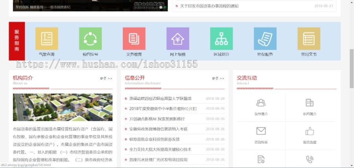The image size is (354, 168).
Task: Select the green active carousel indicator dot
Action: (165, 7)
